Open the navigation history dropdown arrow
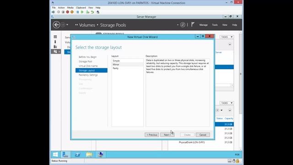 (67, 25)
